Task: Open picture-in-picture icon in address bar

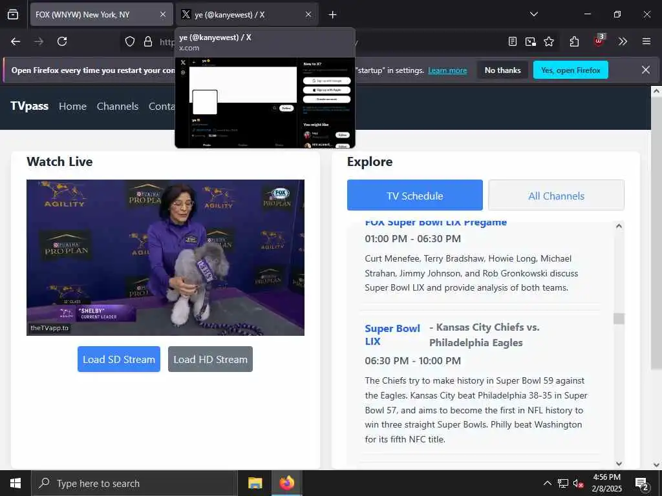Action: pyautogui.click(x=531, y=41)
